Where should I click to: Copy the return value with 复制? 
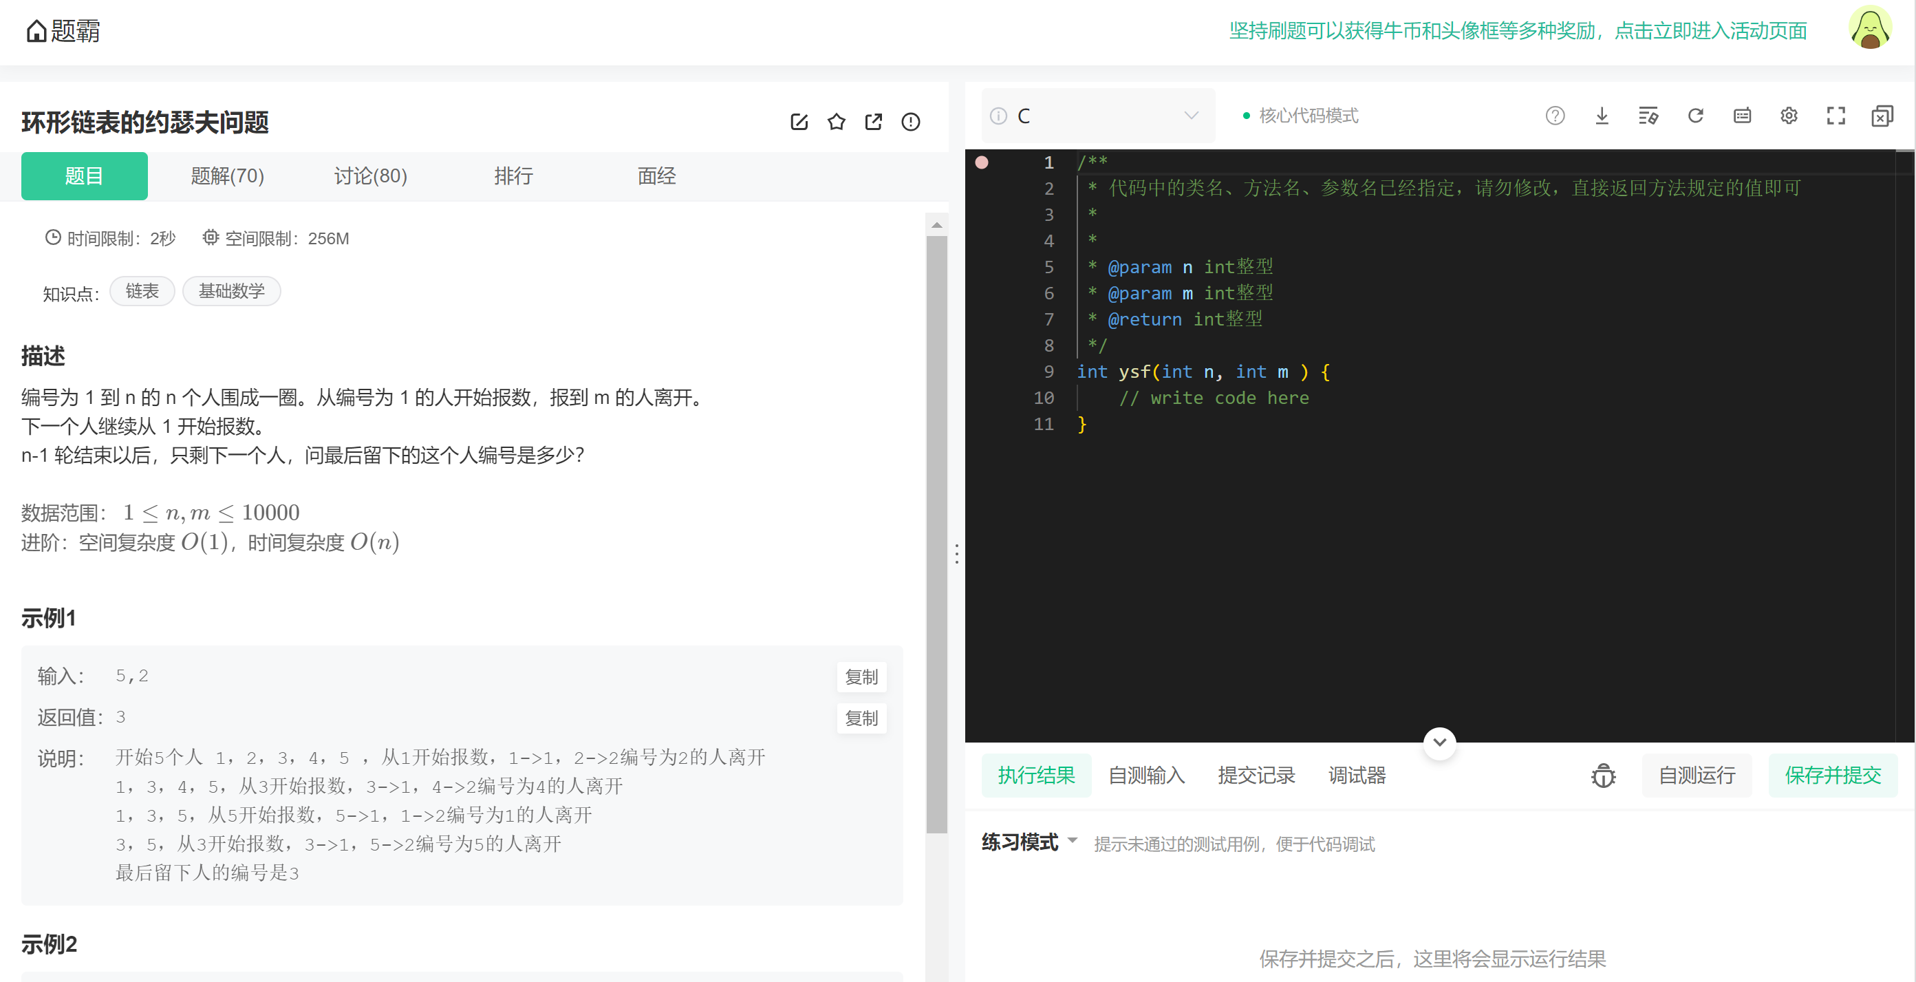(861, 718)
